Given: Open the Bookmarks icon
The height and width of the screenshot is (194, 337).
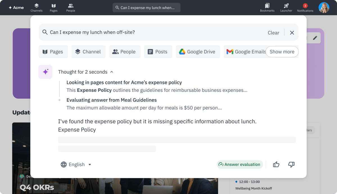Looking at the screenshot, I should (x=267, y=8).
